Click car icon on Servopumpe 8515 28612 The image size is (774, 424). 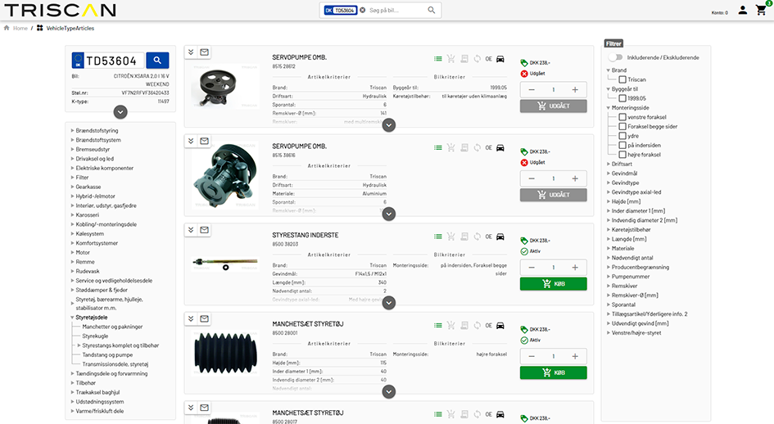[500, 59]
